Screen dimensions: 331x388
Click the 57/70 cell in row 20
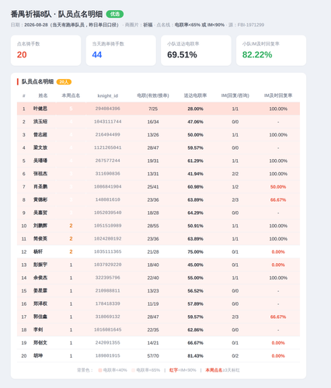tap(153, 356)
